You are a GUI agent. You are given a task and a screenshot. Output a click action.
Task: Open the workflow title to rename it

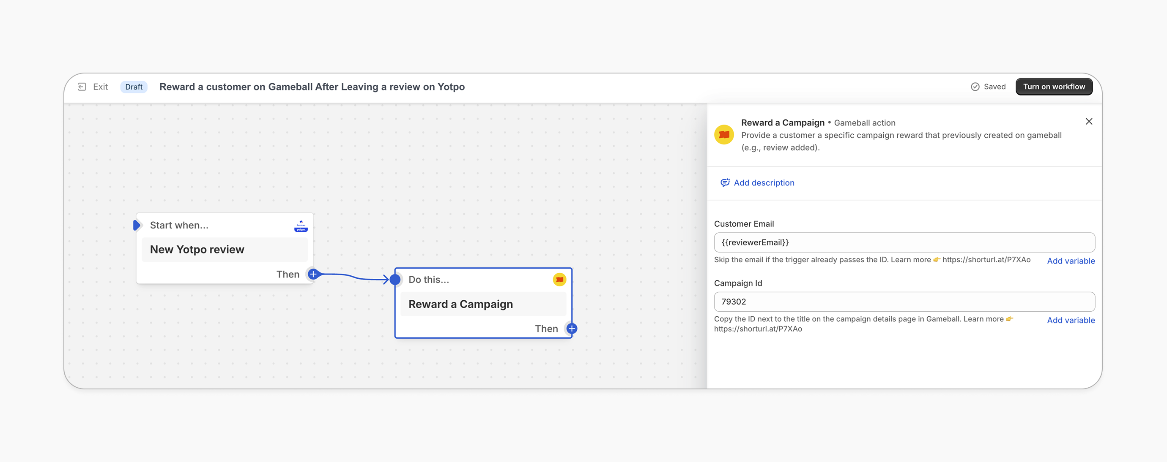click(312, 87)
